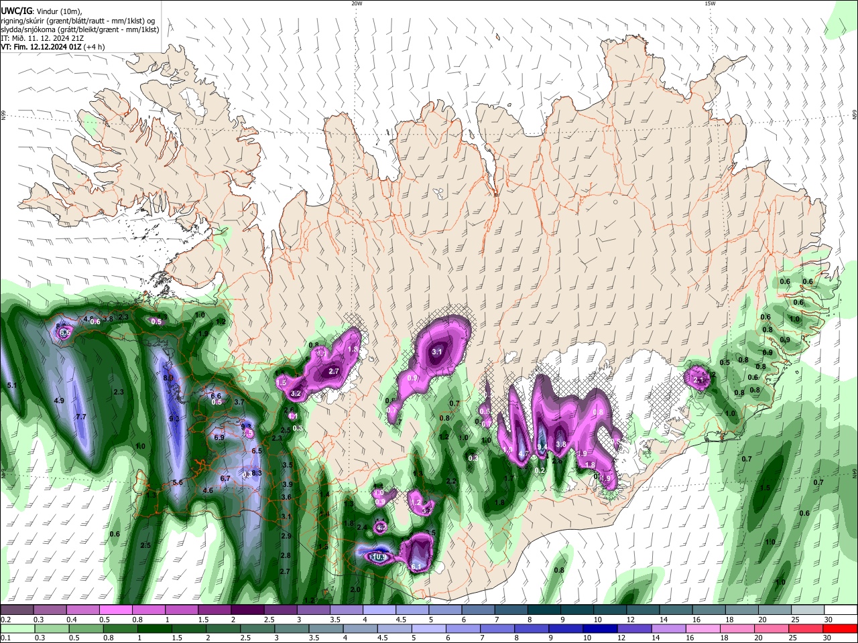The height and width of the screenshot is (643, 858).
Task: Click the 20W longitude label
Action: point(357,3)
